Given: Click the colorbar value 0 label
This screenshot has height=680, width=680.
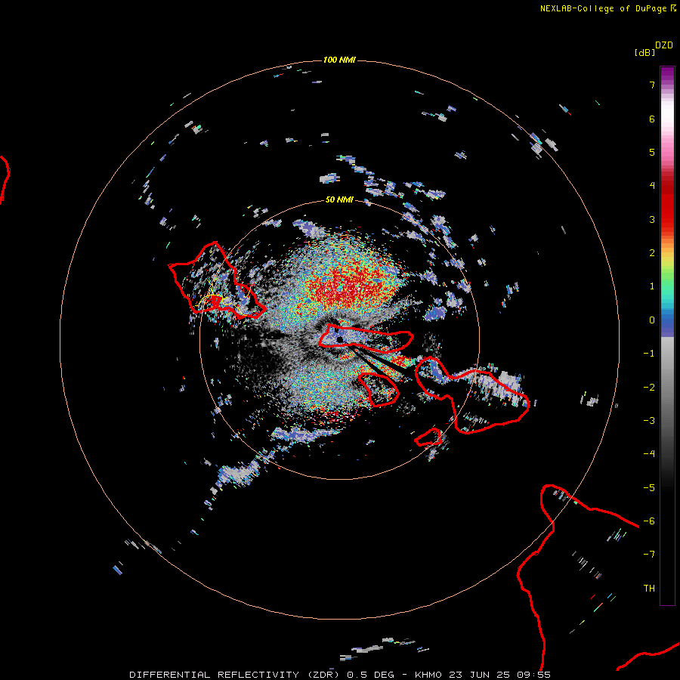Looking at the screenshot, I should coord(652,320).
